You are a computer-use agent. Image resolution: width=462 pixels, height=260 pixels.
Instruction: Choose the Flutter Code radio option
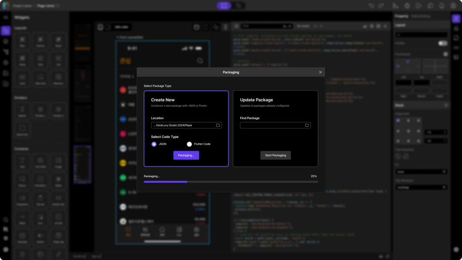(x=189, y=144)
